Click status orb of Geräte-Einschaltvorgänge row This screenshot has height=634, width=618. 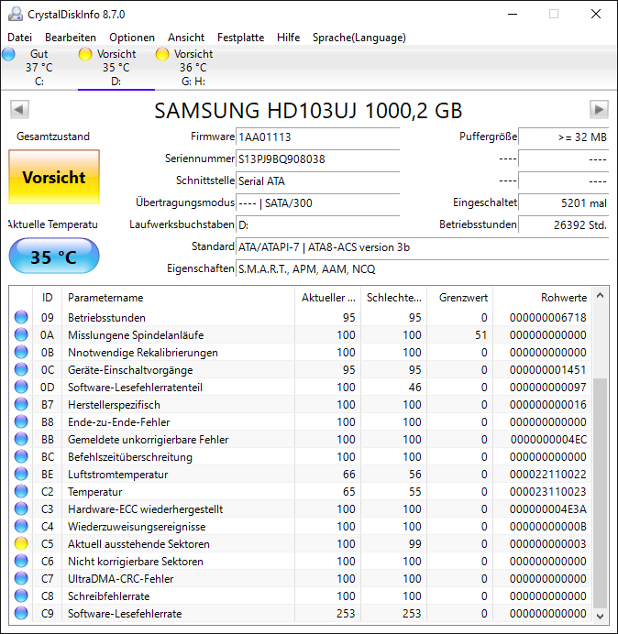coord(21,369)
